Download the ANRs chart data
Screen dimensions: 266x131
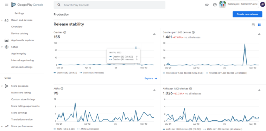[154, 90]
